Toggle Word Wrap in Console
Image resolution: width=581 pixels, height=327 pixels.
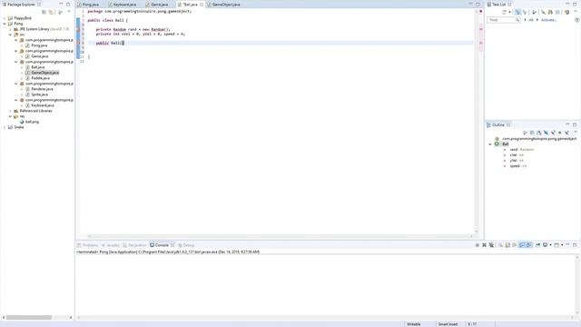(515, 245)
